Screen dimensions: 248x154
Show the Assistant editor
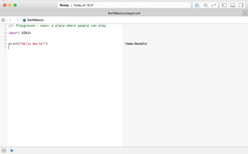tap(205, 5)
